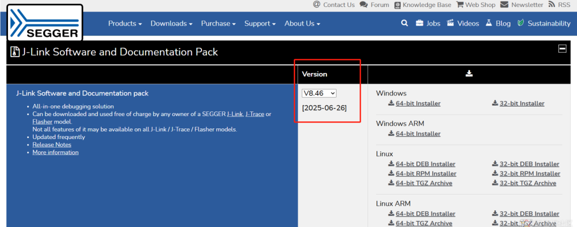Click the 'Updated frequently' bullet text
The height and width of the screenshot is (227, 577).
[x=59, y=137]
